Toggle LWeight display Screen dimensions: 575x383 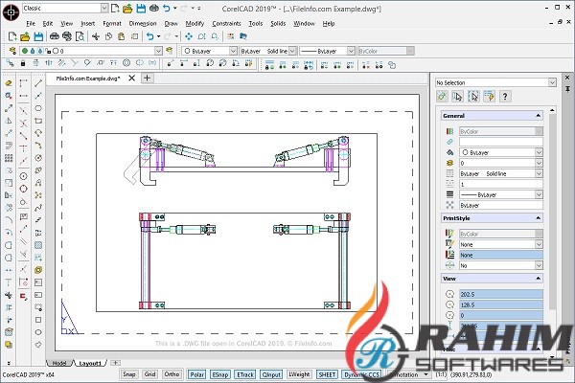coord(299,374)
